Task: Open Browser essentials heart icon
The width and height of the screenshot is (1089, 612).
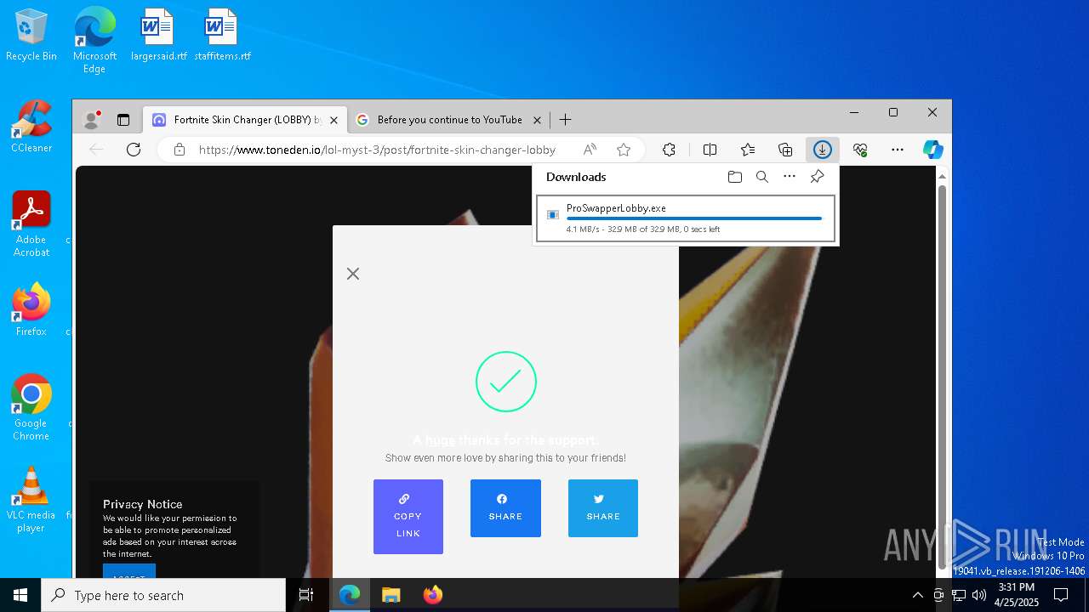Action: [860, 150]
